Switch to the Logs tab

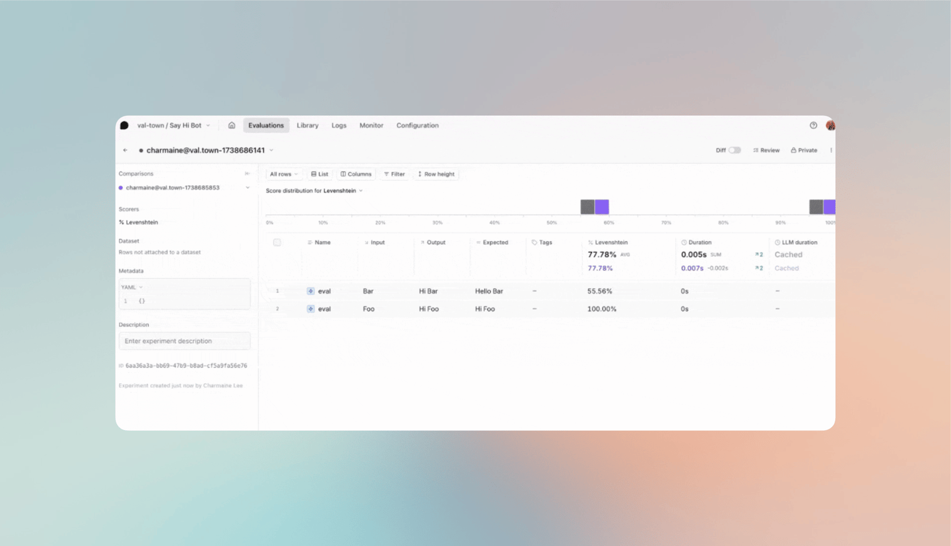tap(338, 125)
